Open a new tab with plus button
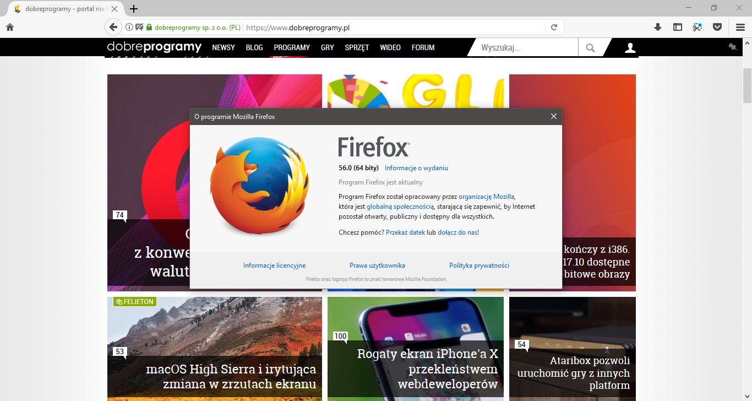The height and width of the screenshot is (401, 752). click(133, 9)
